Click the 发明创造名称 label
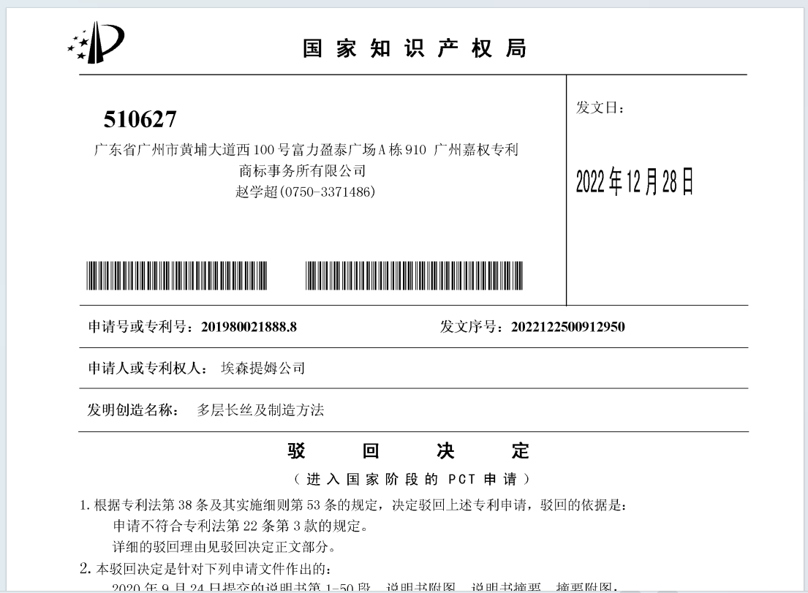This screenshot has width=808, height=593. (132, 410)
